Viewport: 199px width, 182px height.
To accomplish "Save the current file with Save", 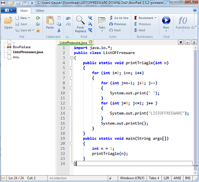I will [21, 24].
